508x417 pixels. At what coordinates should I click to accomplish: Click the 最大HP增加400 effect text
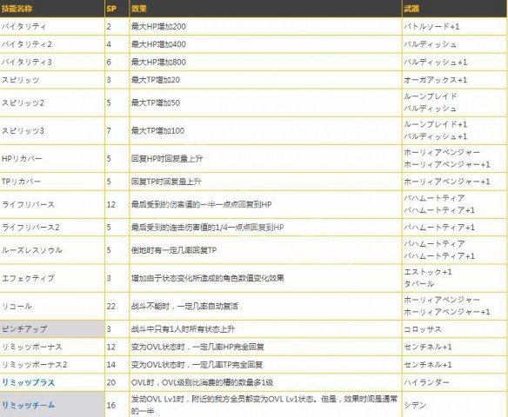[158, 44]
